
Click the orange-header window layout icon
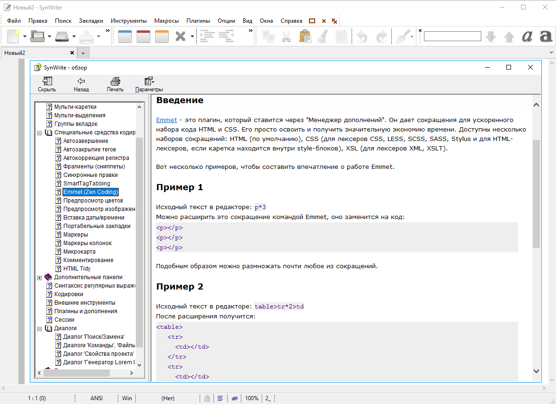(x=162, y=36)
